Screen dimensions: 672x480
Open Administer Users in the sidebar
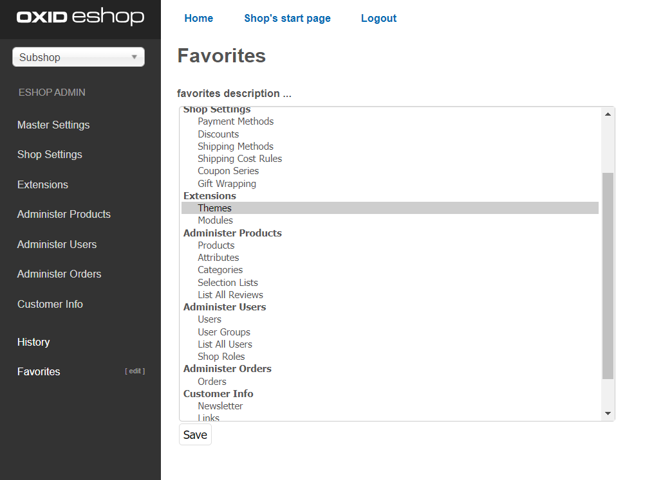[x=57, y=244]
